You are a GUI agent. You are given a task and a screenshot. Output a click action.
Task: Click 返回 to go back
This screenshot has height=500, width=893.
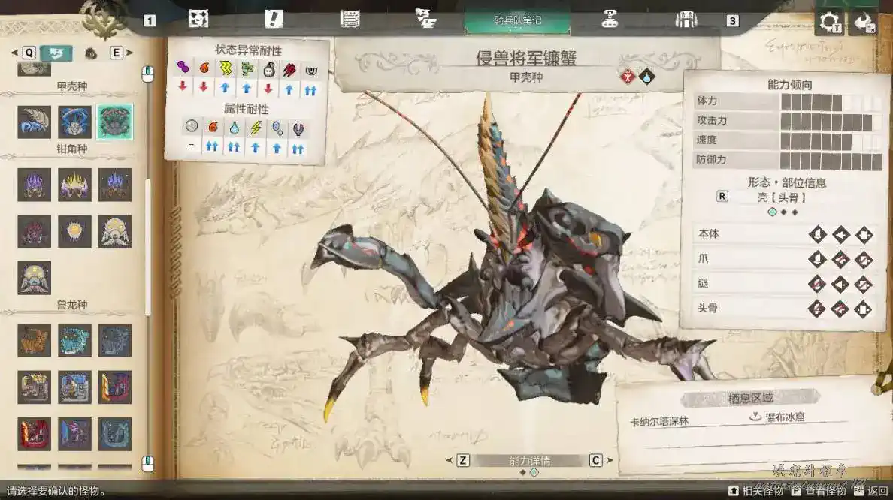point(872,491)
